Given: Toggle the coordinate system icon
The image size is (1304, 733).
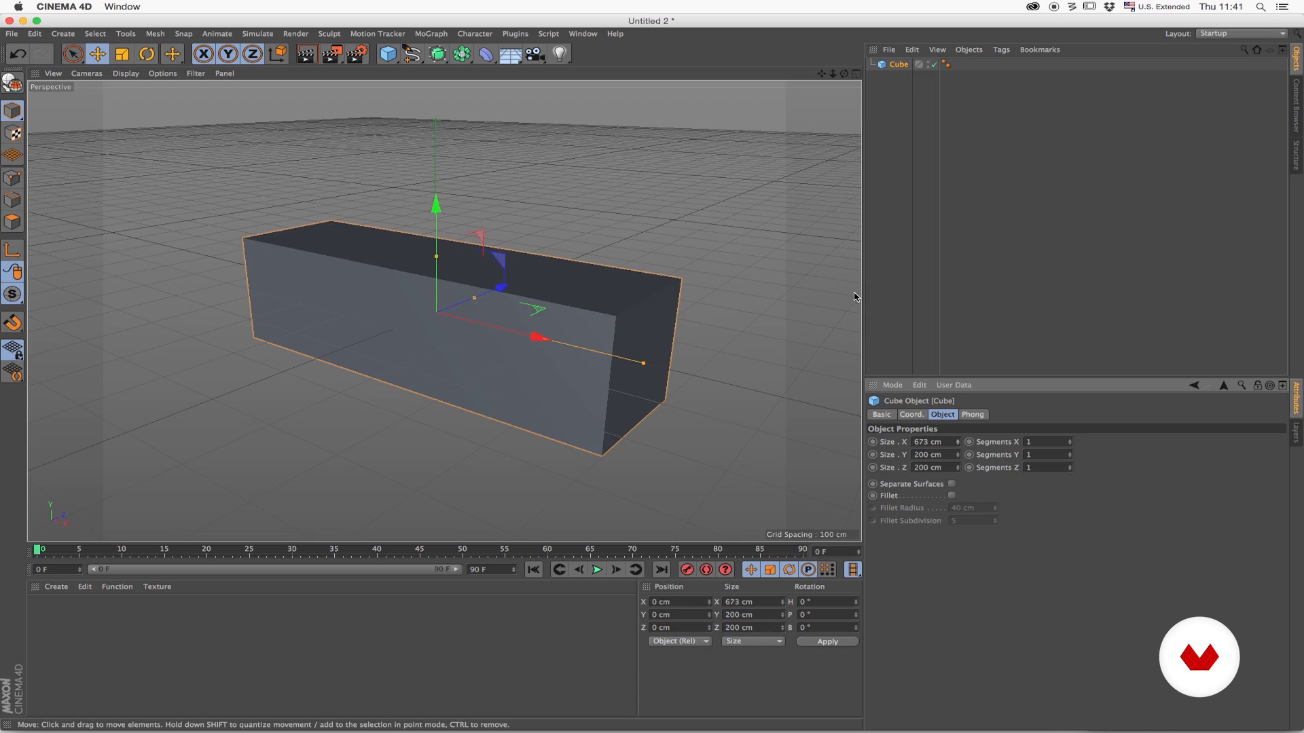Looking at the screenshot, I should pyautogui.click(x=277, y=54).
